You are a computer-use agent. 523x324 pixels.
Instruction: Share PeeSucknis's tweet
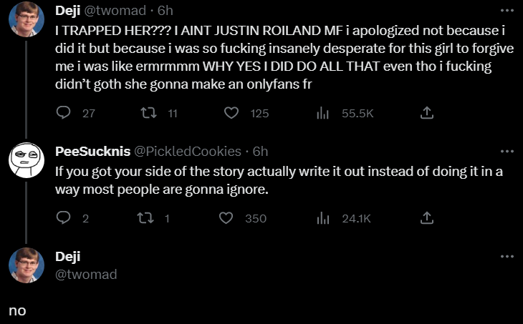coord(426,218)
